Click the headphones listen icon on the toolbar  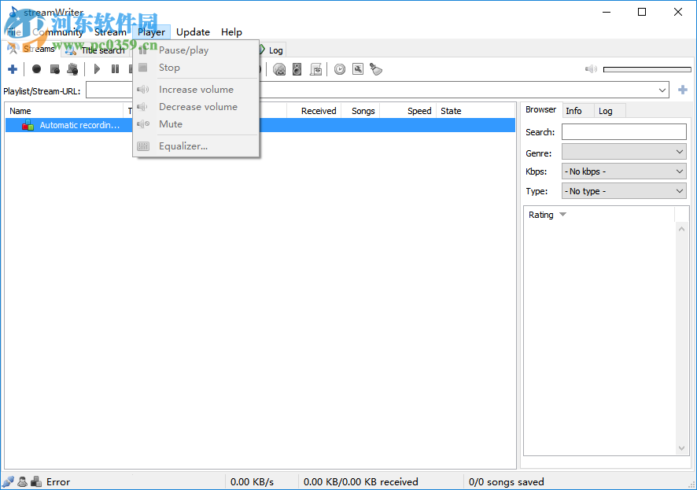279,69
